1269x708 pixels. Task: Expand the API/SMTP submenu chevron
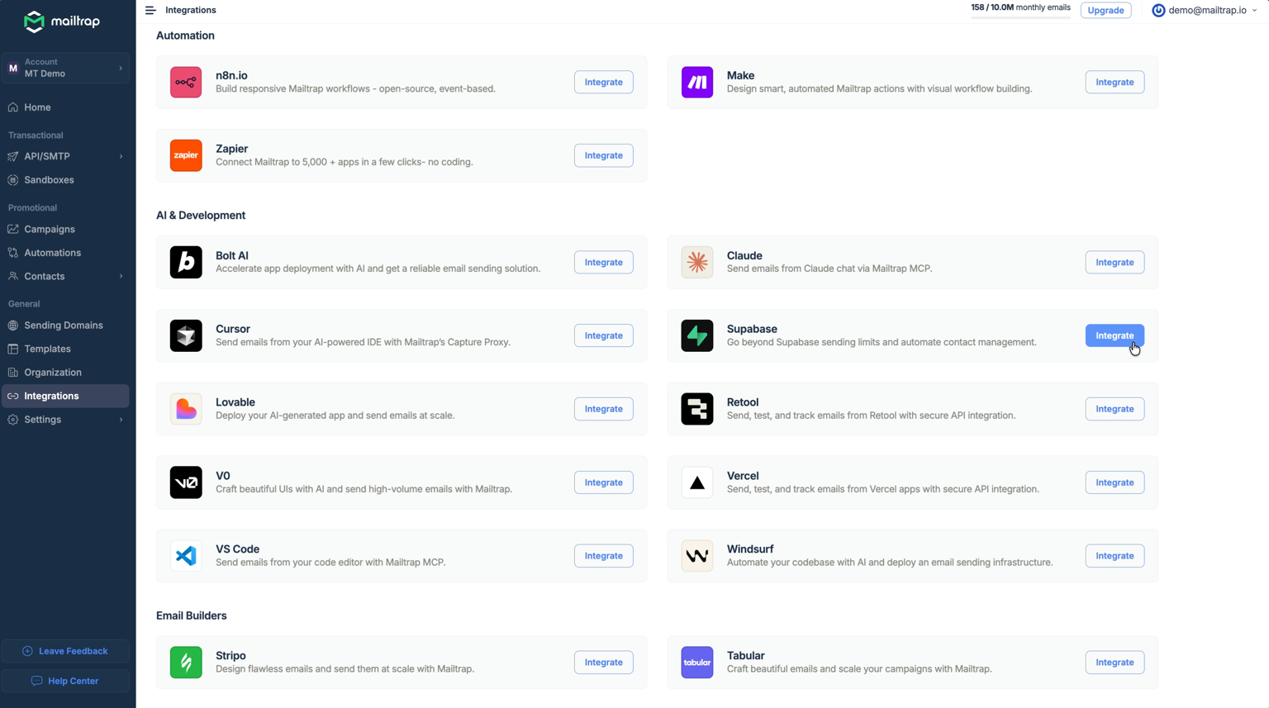(121, 156)
